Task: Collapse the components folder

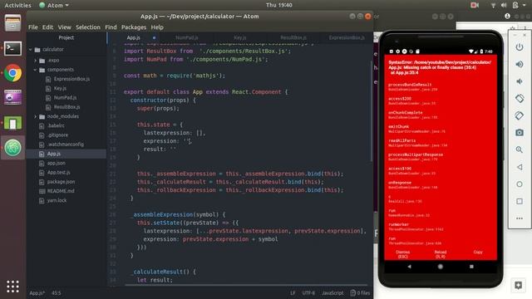Action: 35,70
